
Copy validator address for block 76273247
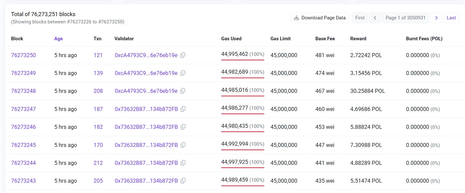(183, 109)
